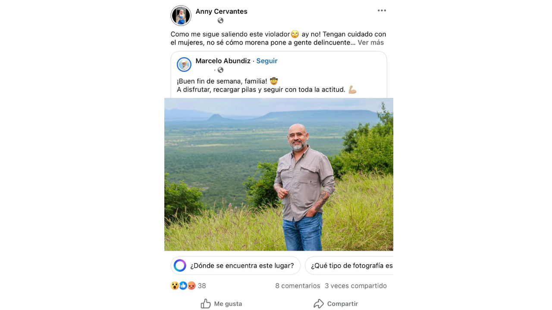Image resolution: width=552 pixels, height=310 pixels.
Task: Open the three-dot post options menu
Action: (382, 11)
